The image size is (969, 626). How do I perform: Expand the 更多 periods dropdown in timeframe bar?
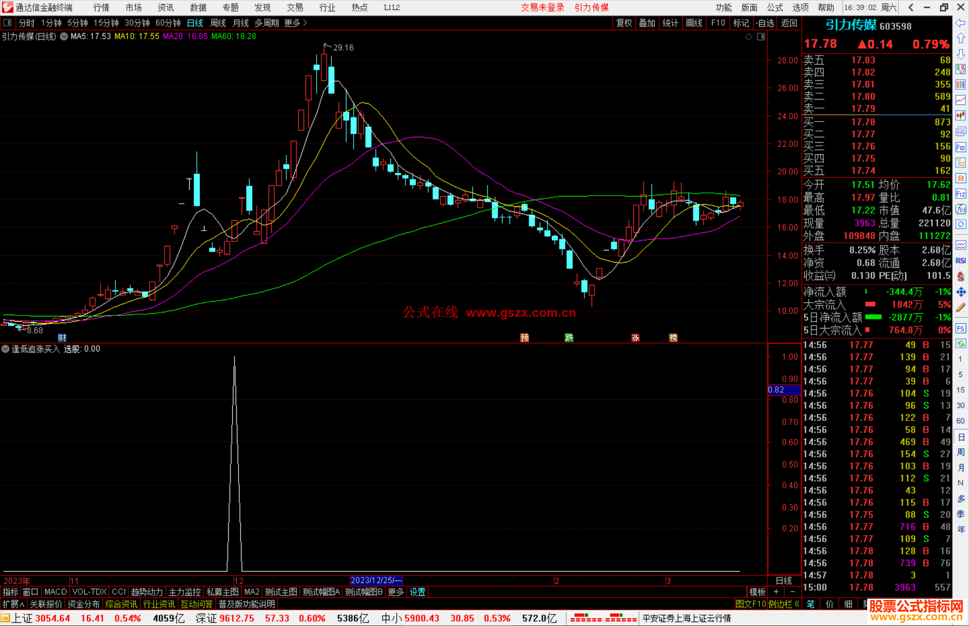295,23
